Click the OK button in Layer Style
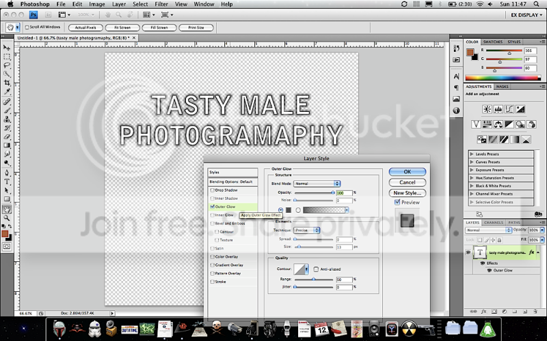The image size is (547, 341). [x=407, y=172]
